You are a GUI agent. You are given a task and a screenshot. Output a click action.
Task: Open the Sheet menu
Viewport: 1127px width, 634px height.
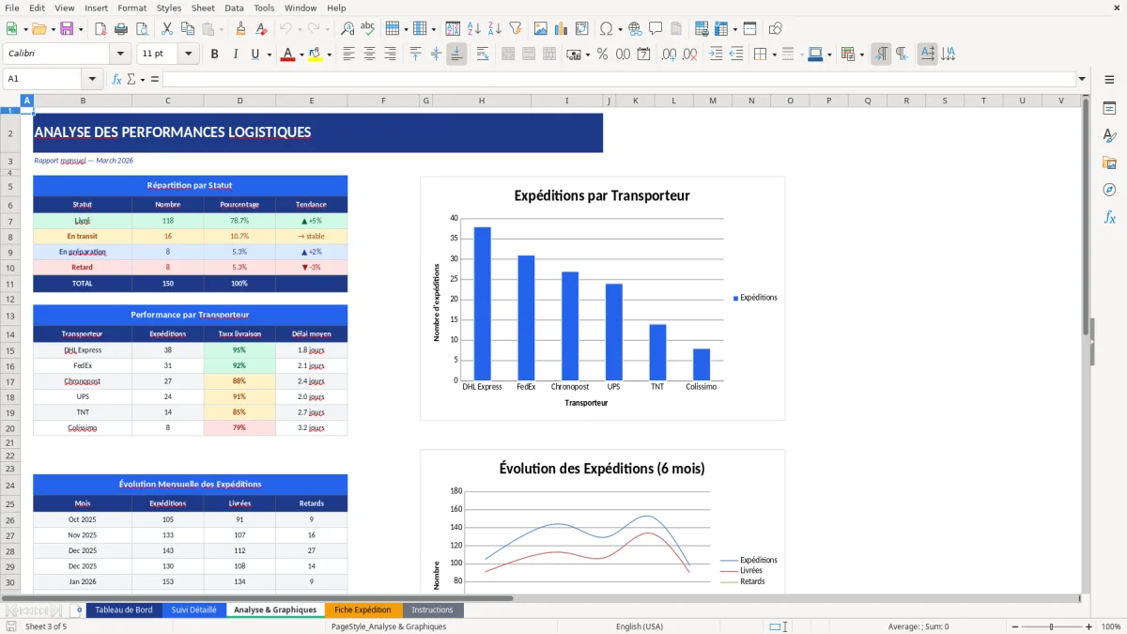[x=203, y=8]
